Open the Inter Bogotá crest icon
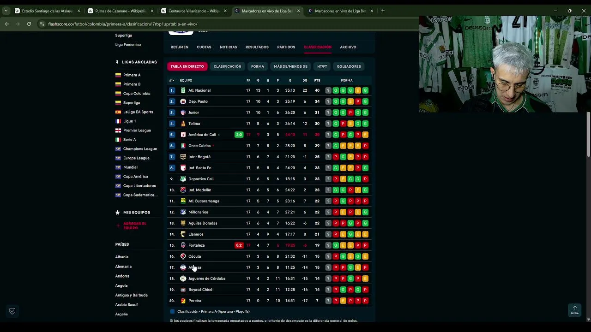The height and width of the screenshot is (332, 591). [183, 157]
